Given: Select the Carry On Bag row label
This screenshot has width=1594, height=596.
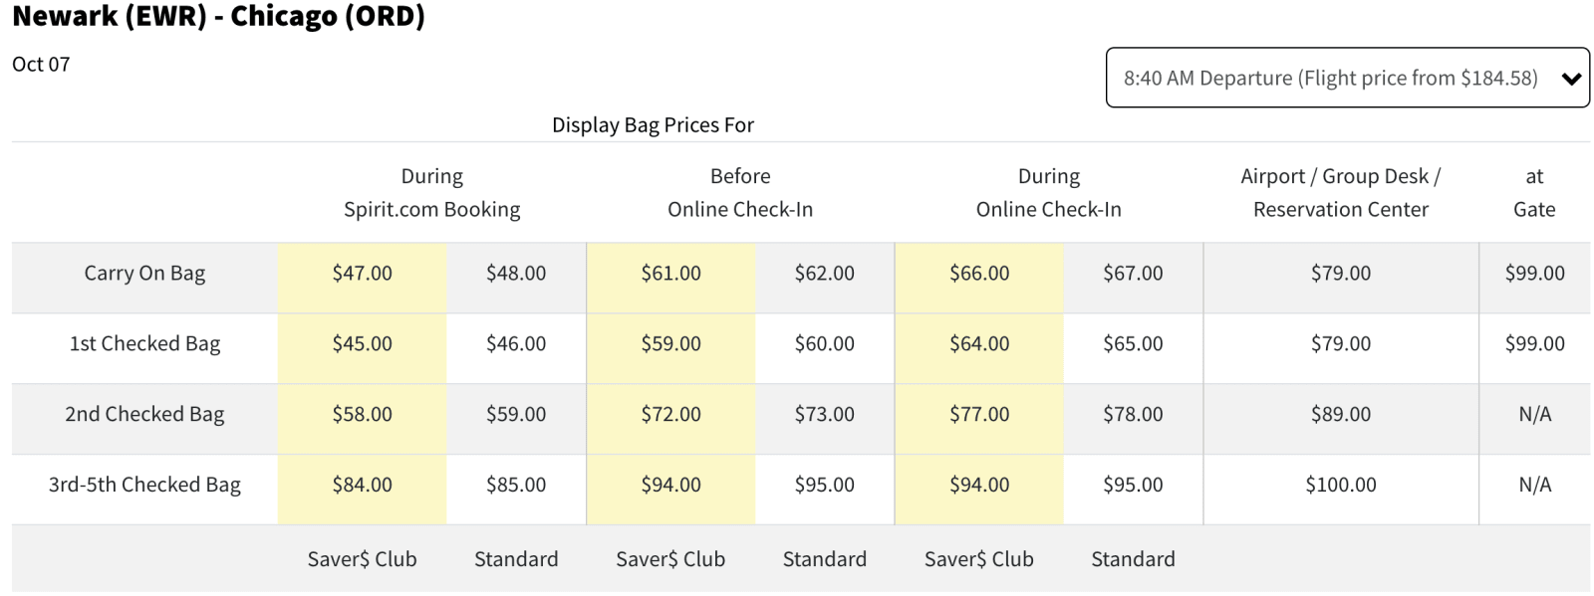Looking at the screenshot, I should (x=144, y=274).
